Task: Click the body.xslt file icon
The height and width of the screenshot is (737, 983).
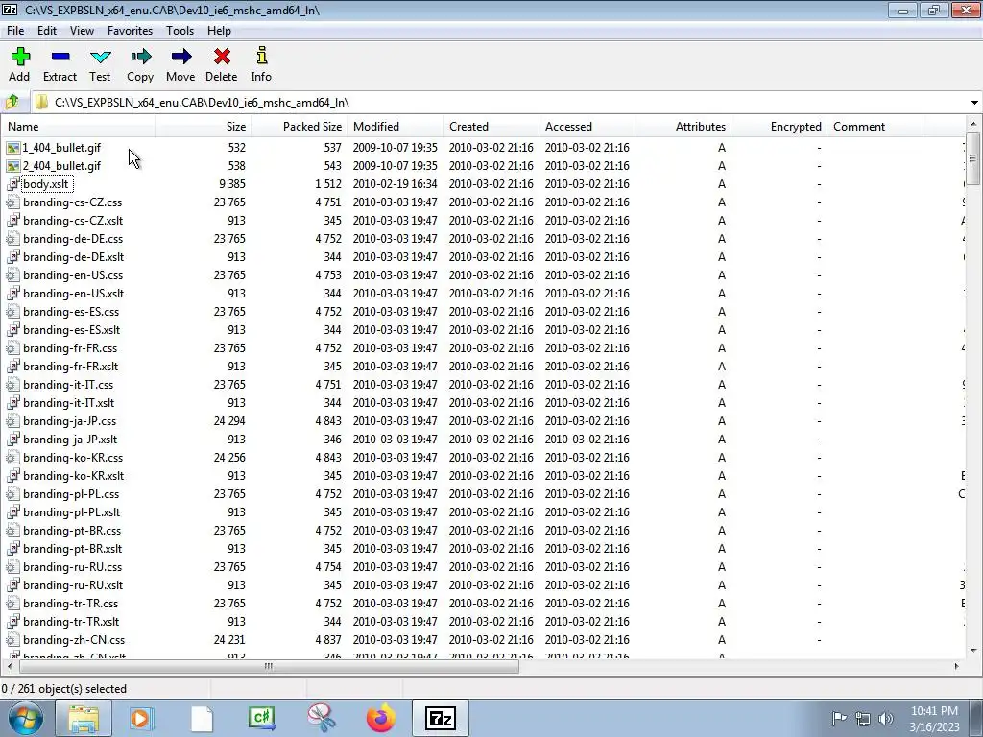Action: 12,183
